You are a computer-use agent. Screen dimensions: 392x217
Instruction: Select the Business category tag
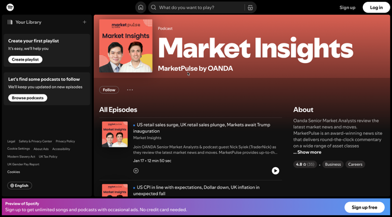click(333, 165)
